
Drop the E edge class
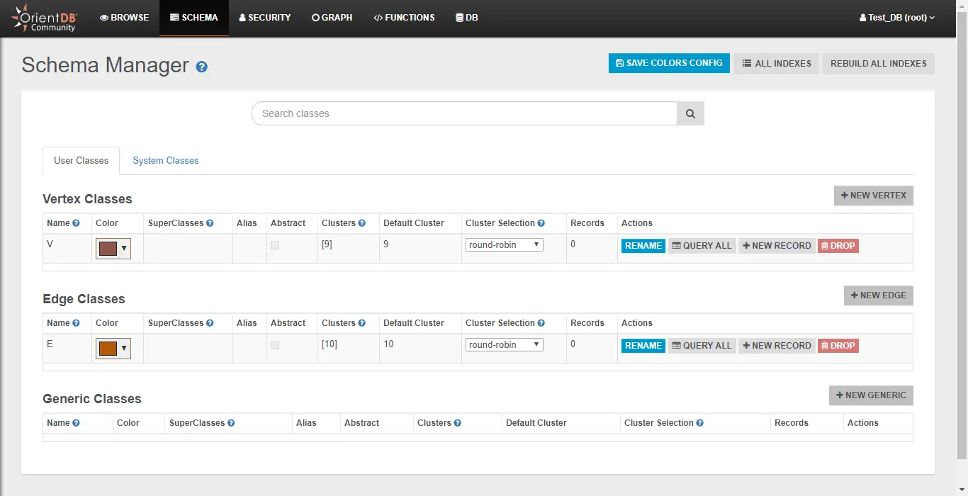tap(838, 346)
